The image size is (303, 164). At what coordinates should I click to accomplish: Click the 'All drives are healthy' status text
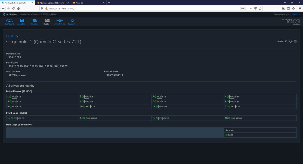click(x=20, y=86)
